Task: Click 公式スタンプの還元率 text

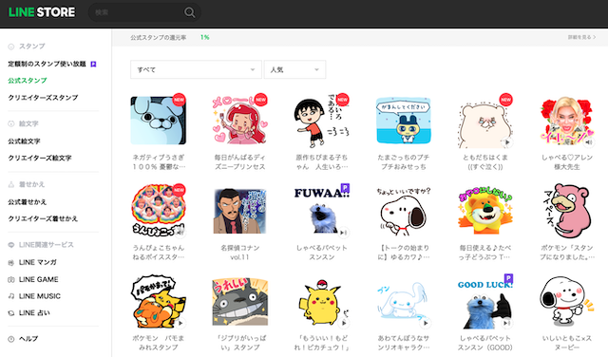Action: [x=159, y=37]
